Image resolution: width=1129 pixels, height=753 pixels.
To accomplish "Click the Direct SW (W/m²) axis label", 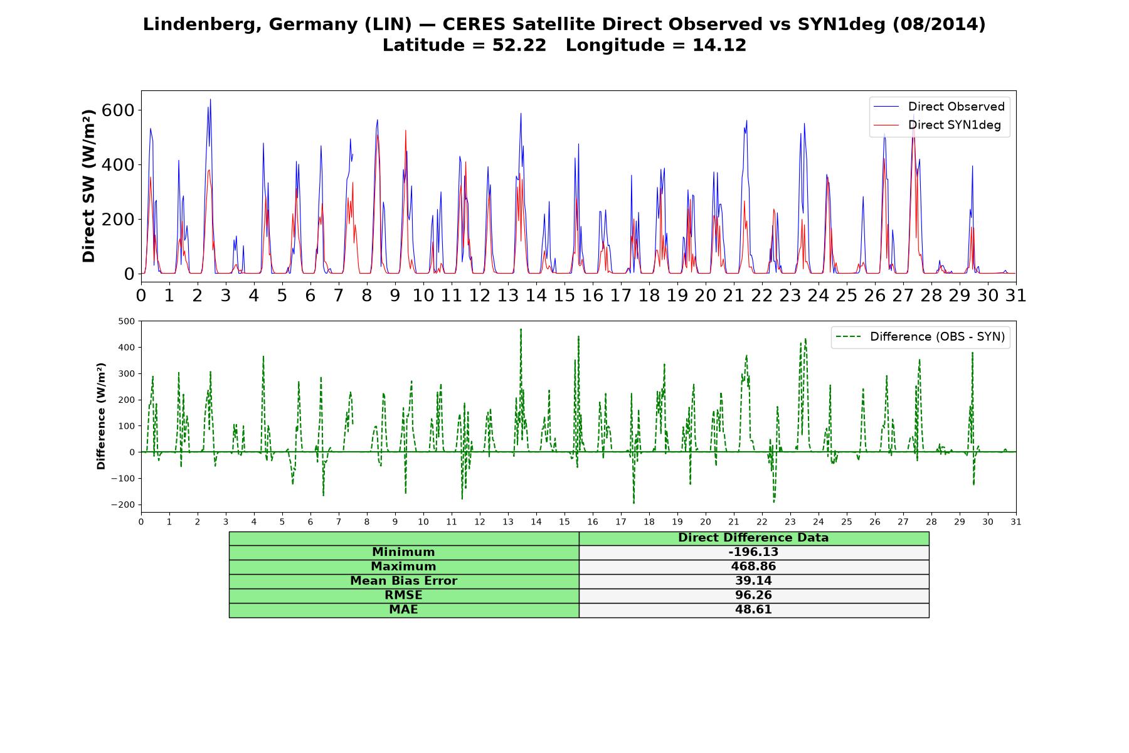I will (88, 186).
